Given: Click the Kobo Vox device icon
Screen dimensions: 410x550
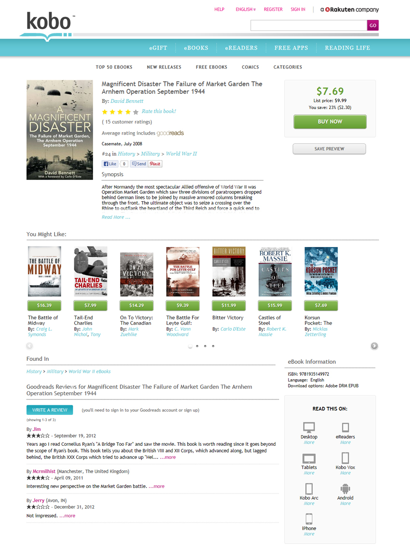Looking at the screenshot, I should click(345, 458).
